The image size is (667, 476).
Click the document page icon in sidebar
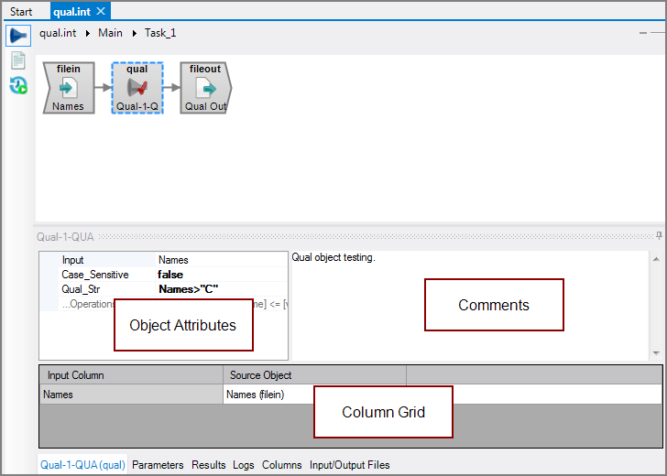click(x=17, y=60)
